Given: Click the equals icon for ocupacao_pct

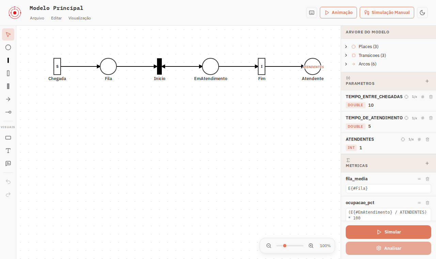Looking at the screenshot, I should click(419, 203).
